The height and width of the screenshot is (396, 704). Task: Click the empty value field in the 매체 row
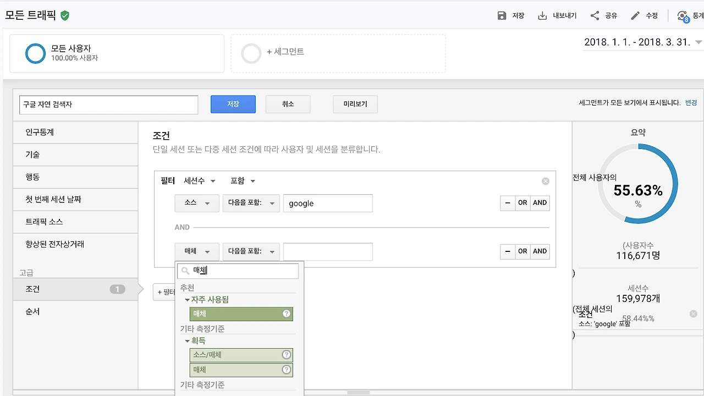coord(328,251)
